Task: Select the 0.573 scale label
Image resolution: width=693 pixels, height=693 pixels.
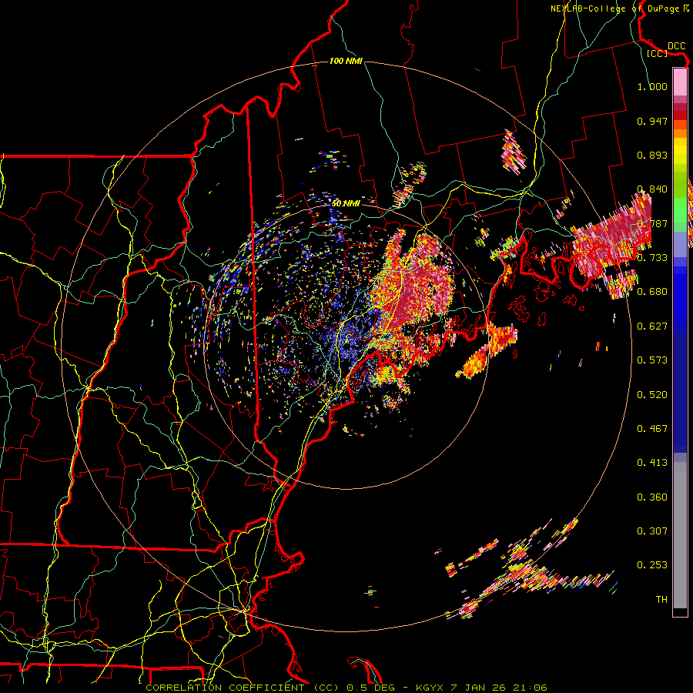Action: tap(652, 360)
